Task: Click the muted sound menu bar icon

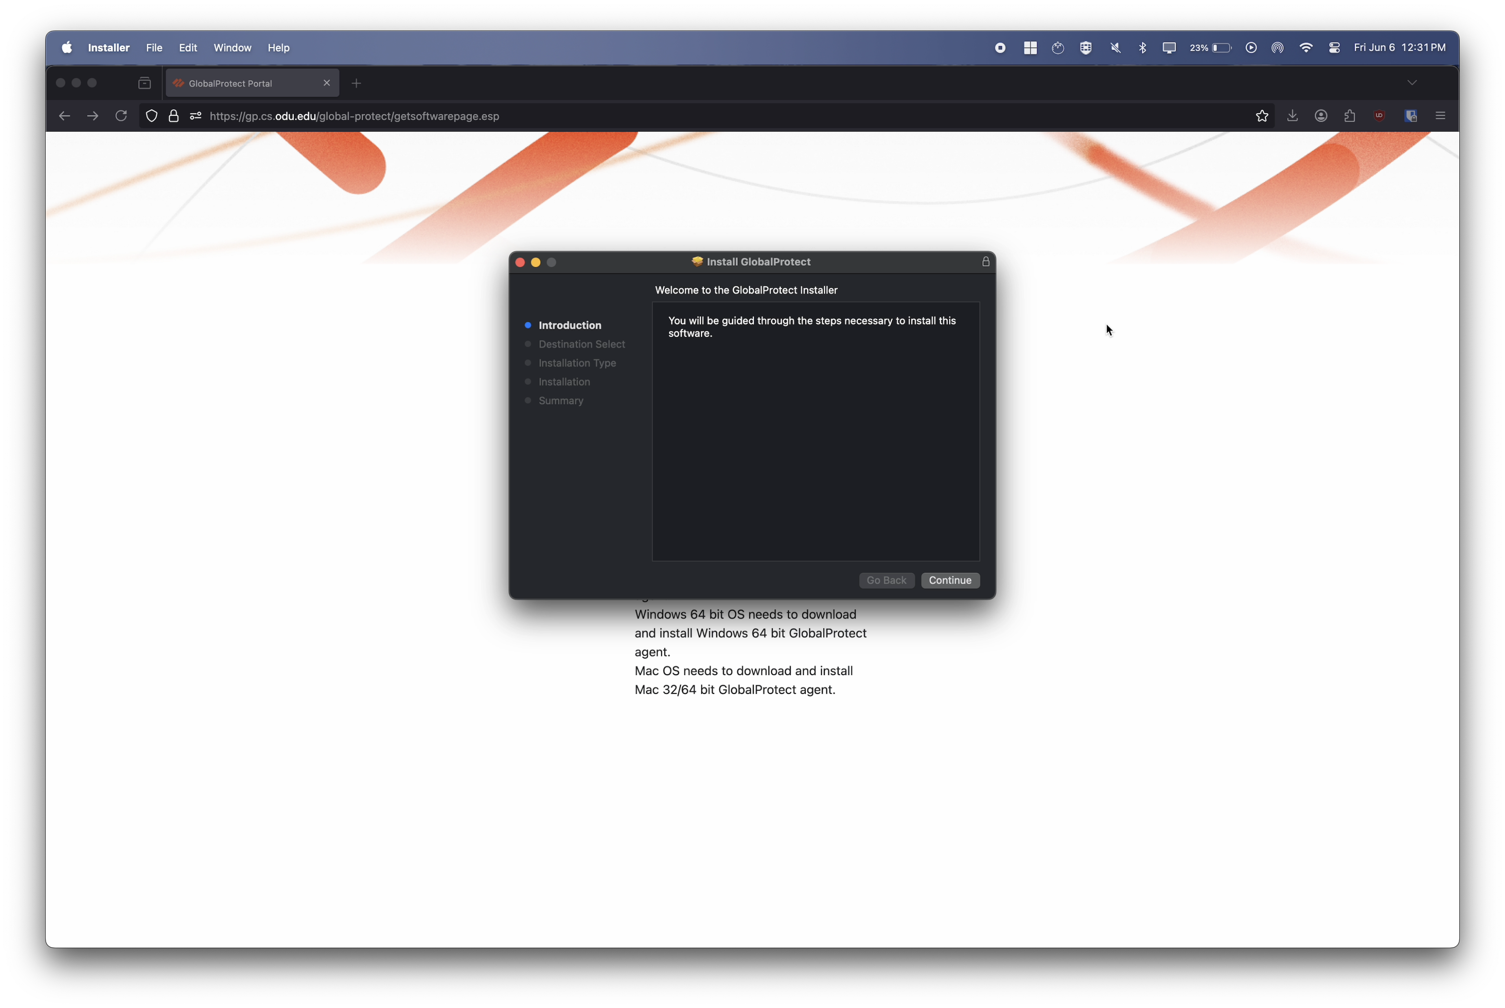Action: click(x=1115, y=48)
